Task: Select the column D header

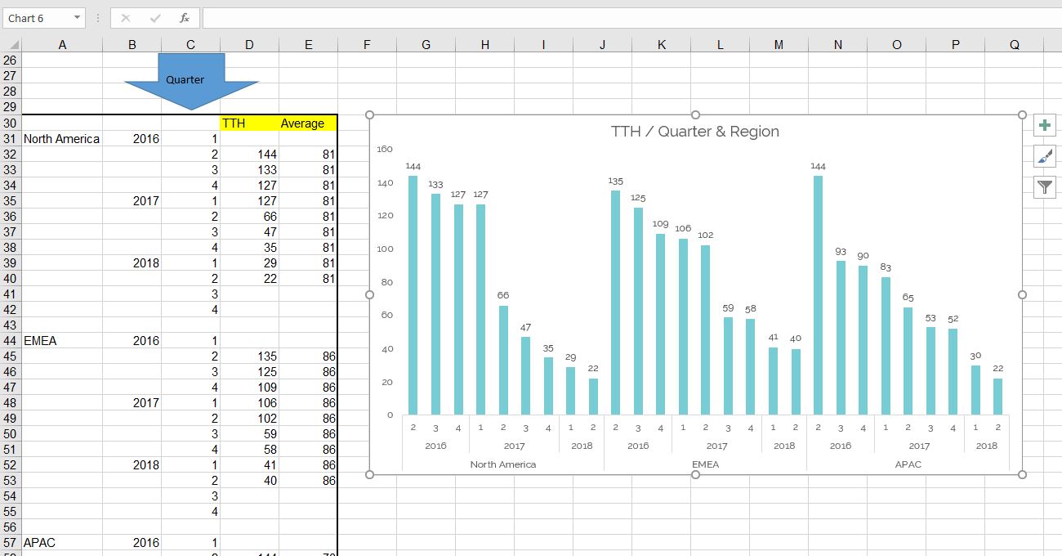Action: (x=249, y=45)
